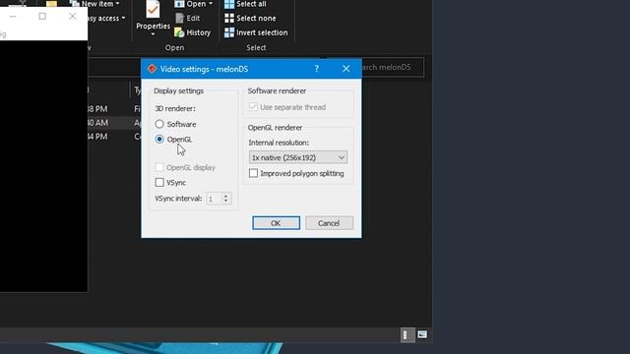Confirm video settings with OK
630x354 pixels.
(276, 223)
